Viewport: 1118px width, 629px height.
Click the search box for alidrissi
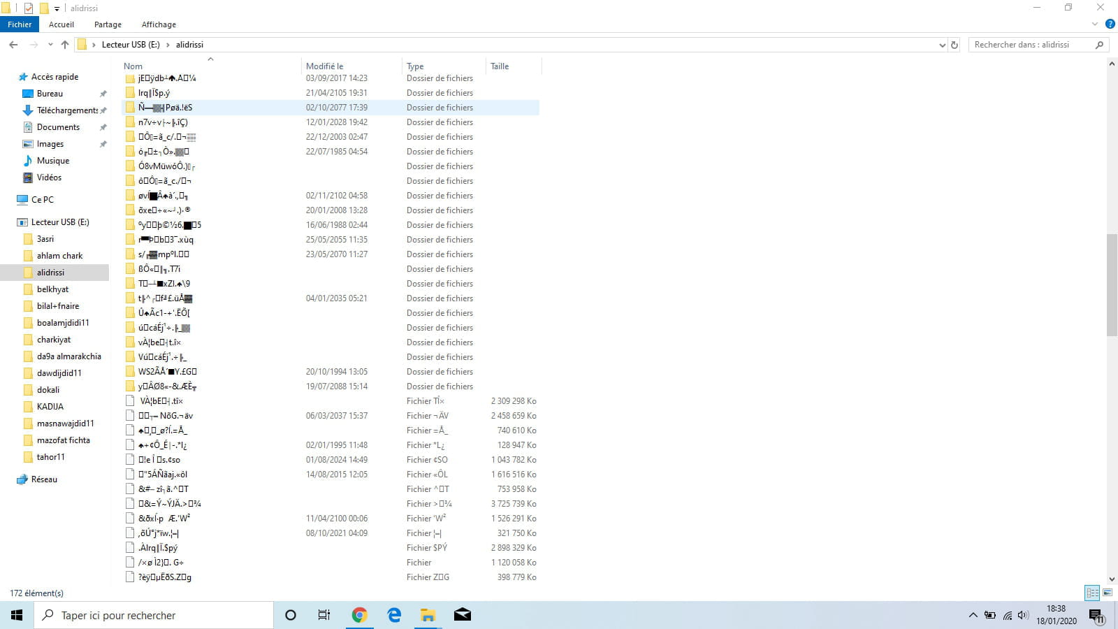[1031, 45]
